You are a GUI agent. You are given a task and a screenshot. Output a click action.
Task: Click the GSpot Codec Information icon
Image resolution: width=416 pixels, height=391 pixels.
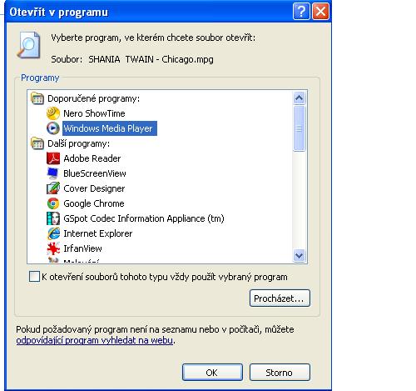[53, 218]
